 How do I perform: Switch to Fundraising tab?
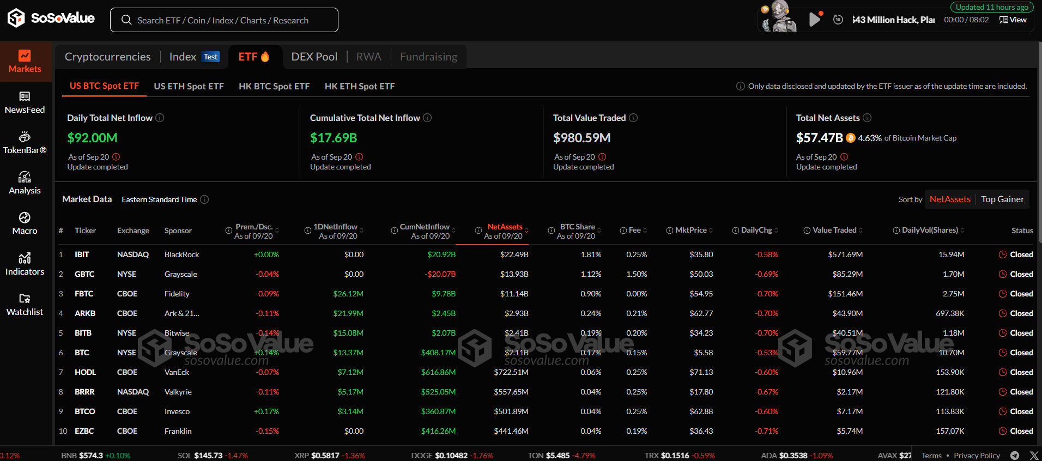pos(429,57)
